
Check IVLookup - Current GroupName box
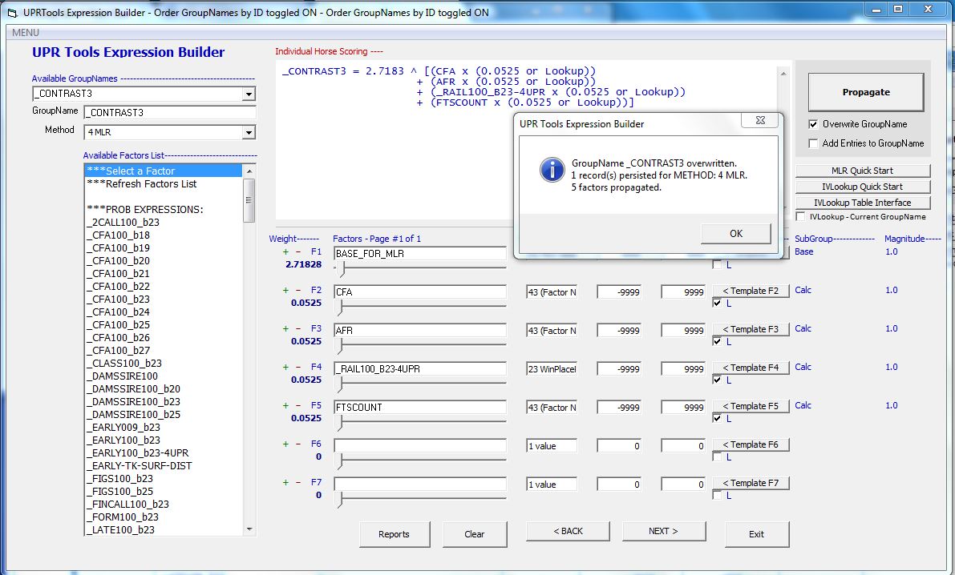click(x=801, y=216)
